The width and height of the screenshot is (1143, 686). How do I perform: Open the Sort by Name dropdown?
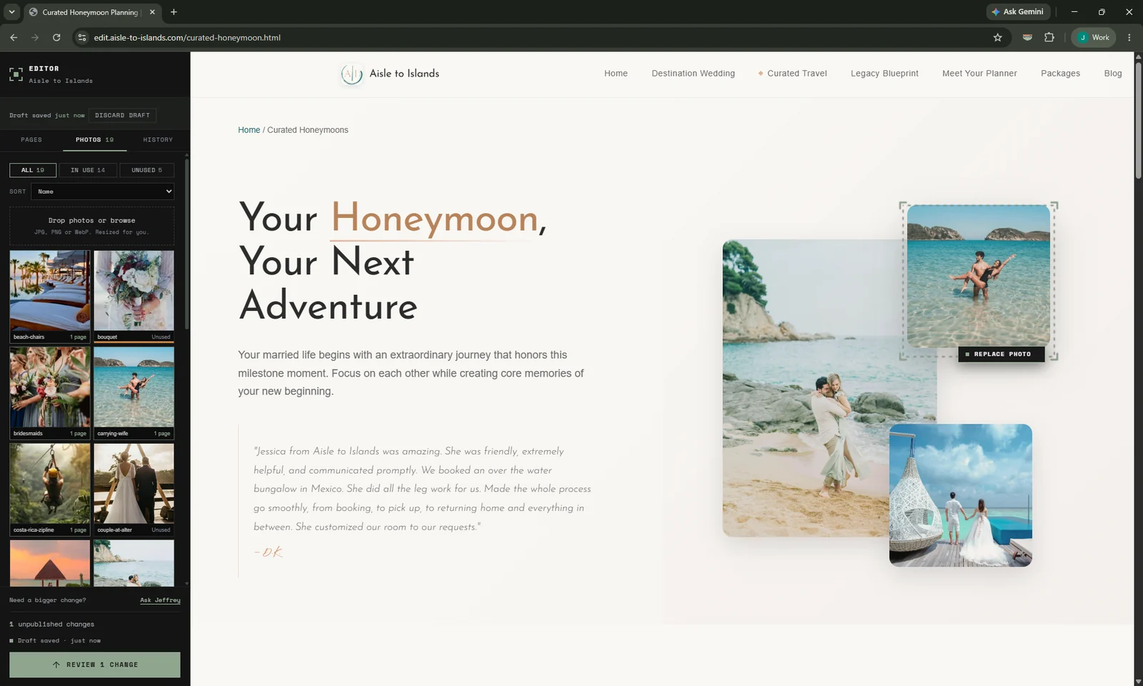point(102,192)
